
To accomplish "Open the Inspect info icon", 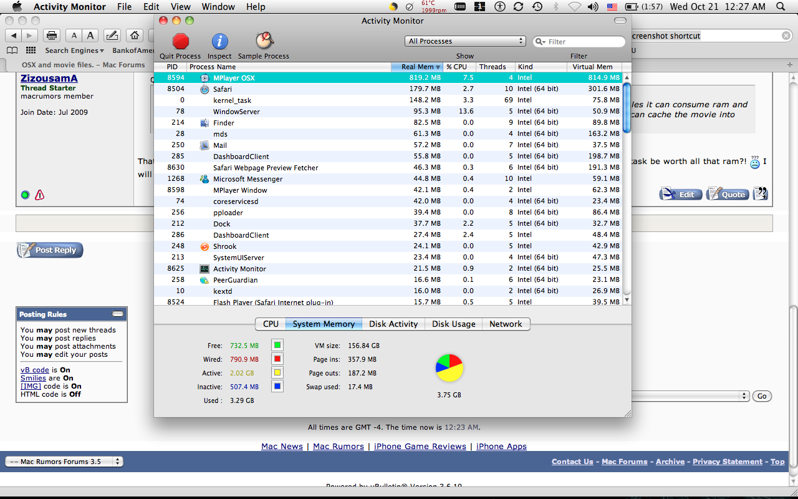I will (x=219, y=41).
